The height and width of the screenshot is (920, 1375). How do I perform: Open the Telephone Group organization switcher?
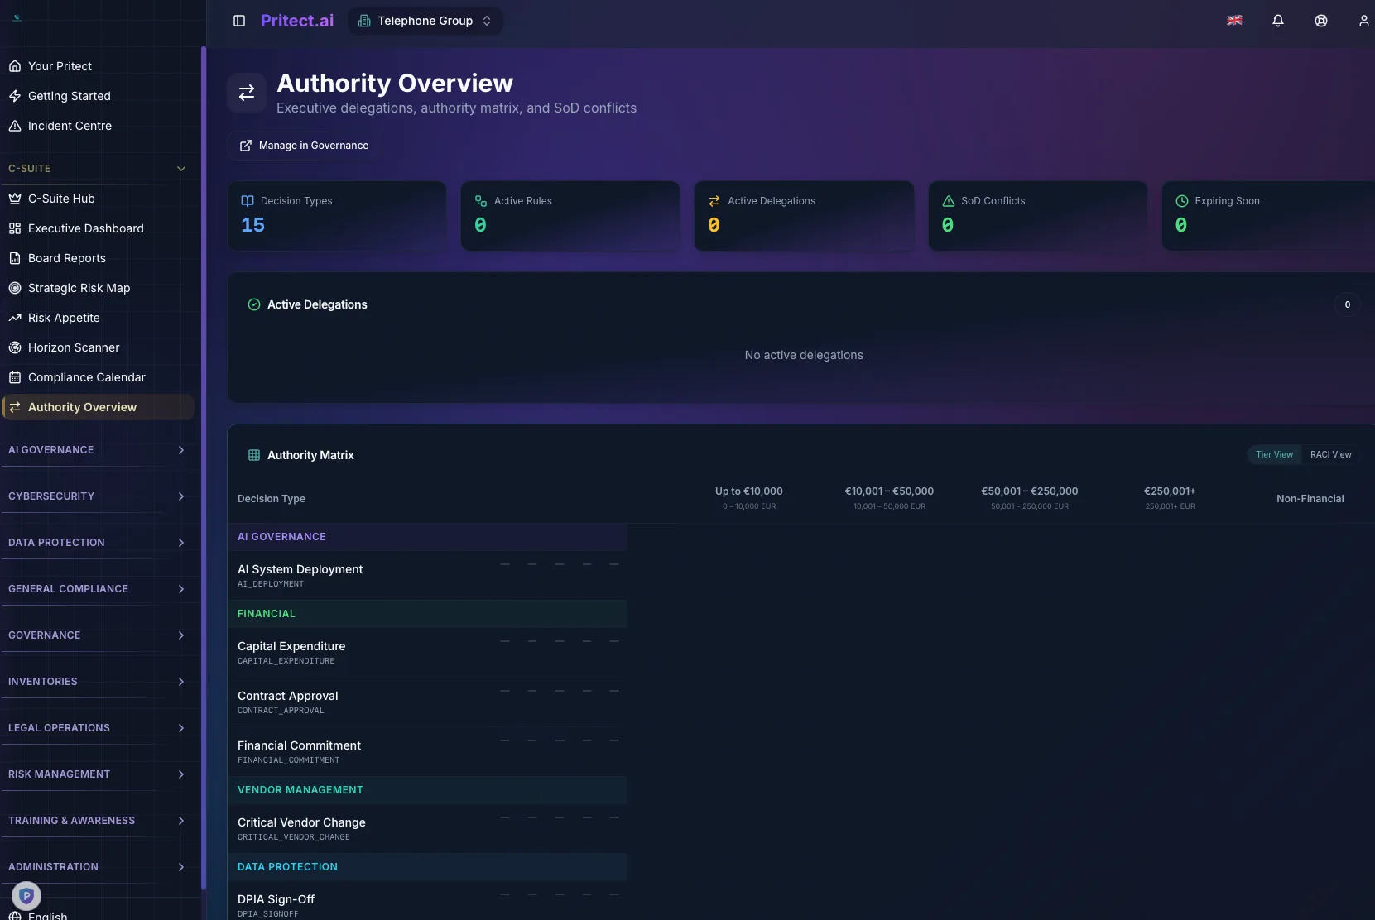425,21
